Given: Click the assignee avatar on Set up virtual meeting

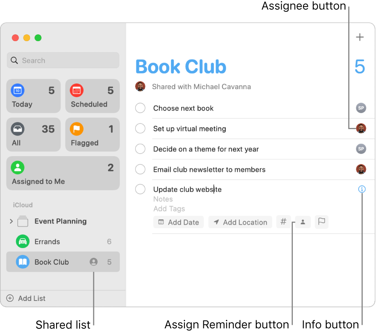Looking at the screenshot, I should click(x=361, y=128).
